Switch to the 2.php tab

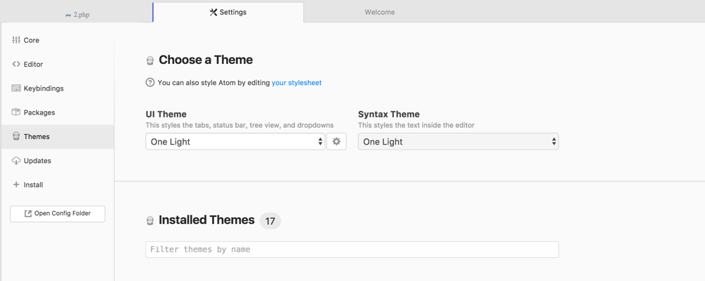(77, 14)
